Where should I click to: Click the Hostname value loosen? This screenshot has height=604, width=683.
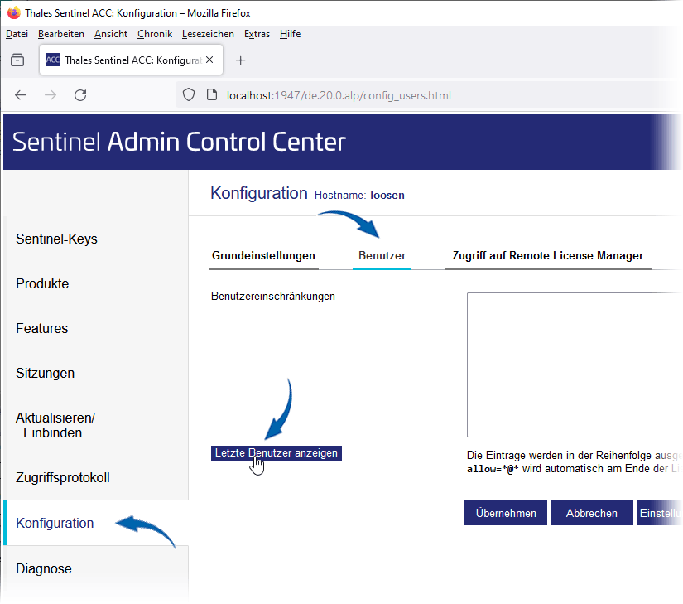coord(387,196)
